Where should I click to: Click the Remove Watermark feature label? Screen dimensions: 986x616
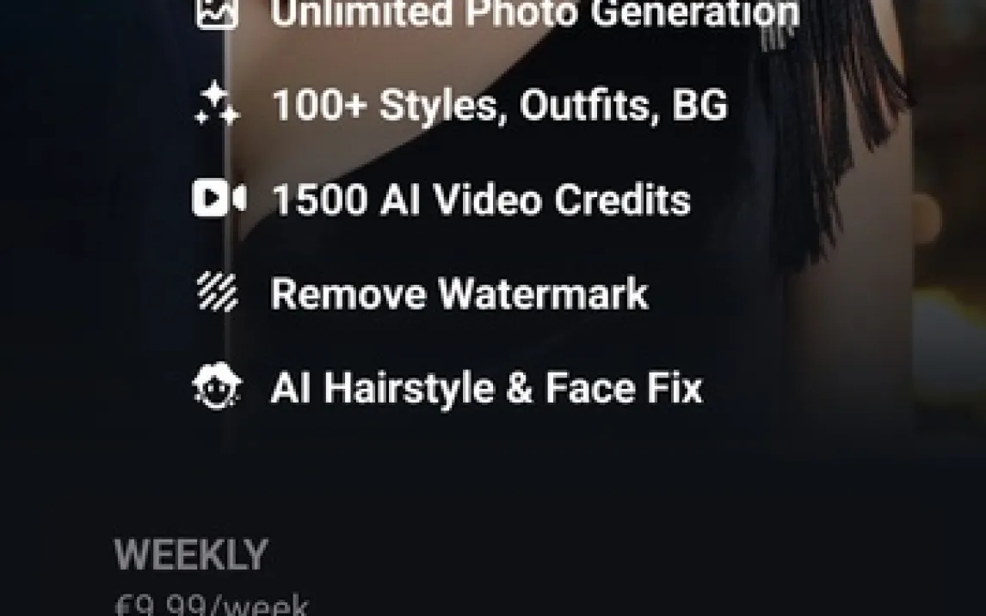(x=459, y=293)
